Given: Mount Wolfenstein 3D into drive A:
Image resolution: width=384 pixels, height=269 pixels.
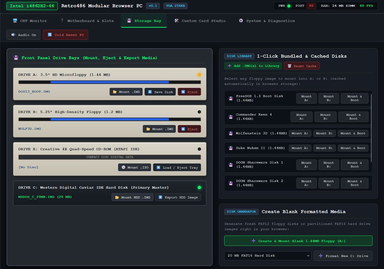Looking at the screenshot, I should [300, 133].
